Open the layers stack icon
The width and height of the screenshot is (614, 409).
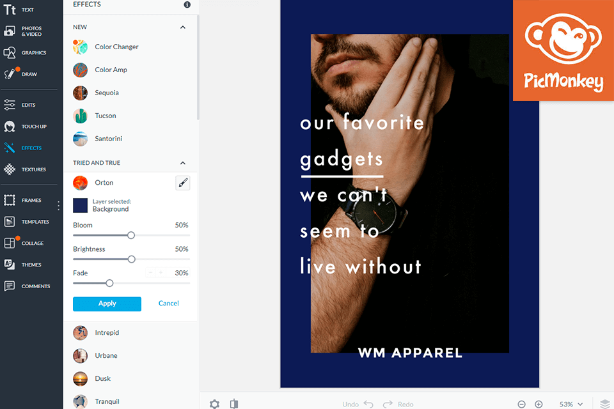[x=605, y=404]
